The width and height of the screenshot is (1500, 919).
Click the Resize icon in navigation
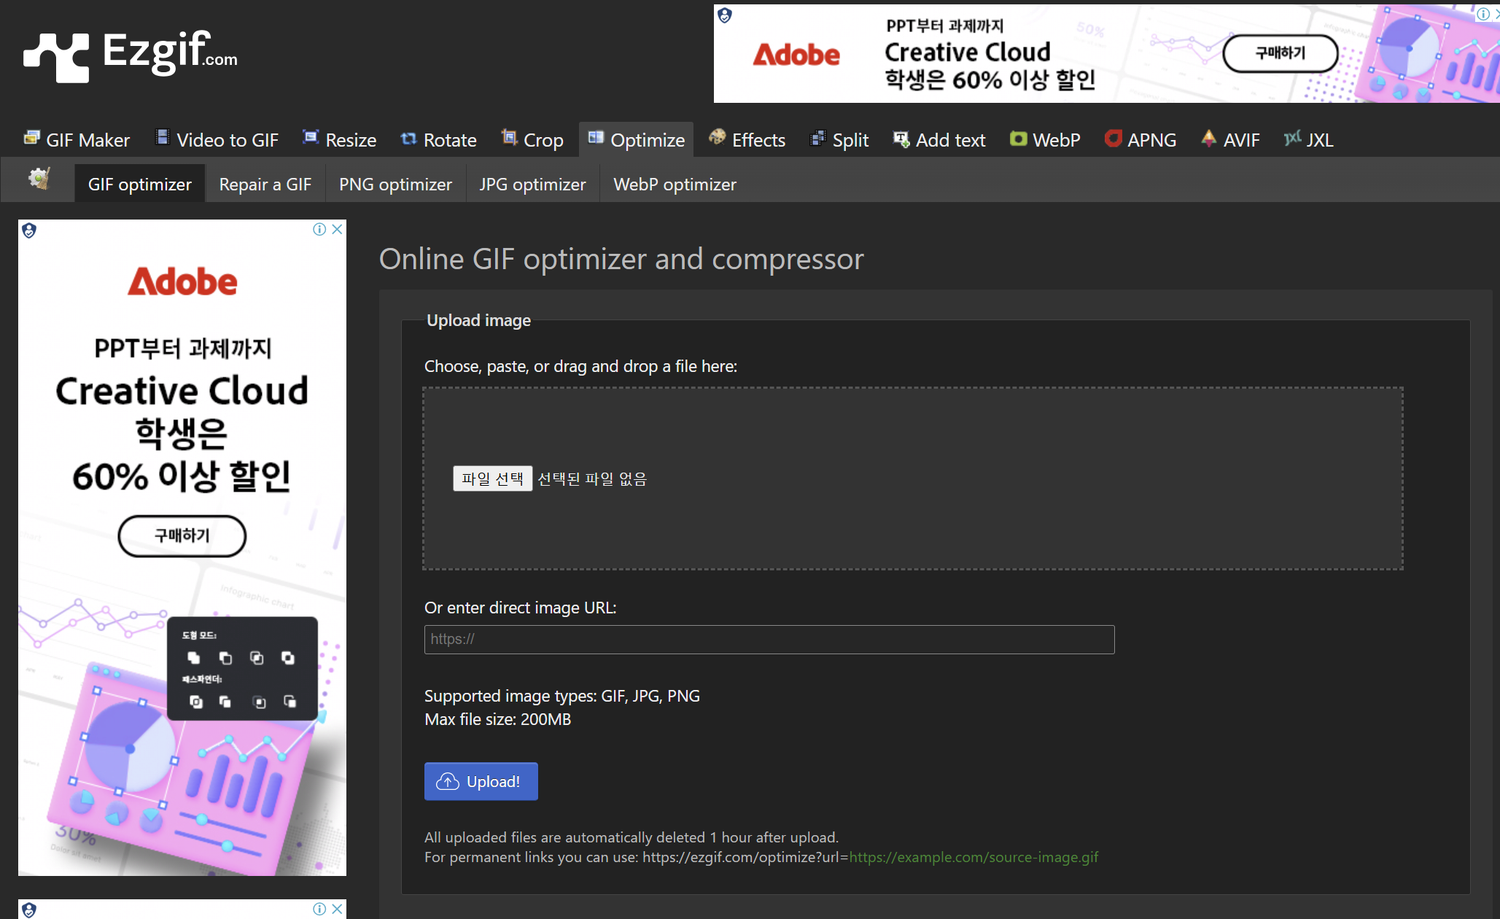[x=311, y=137]
